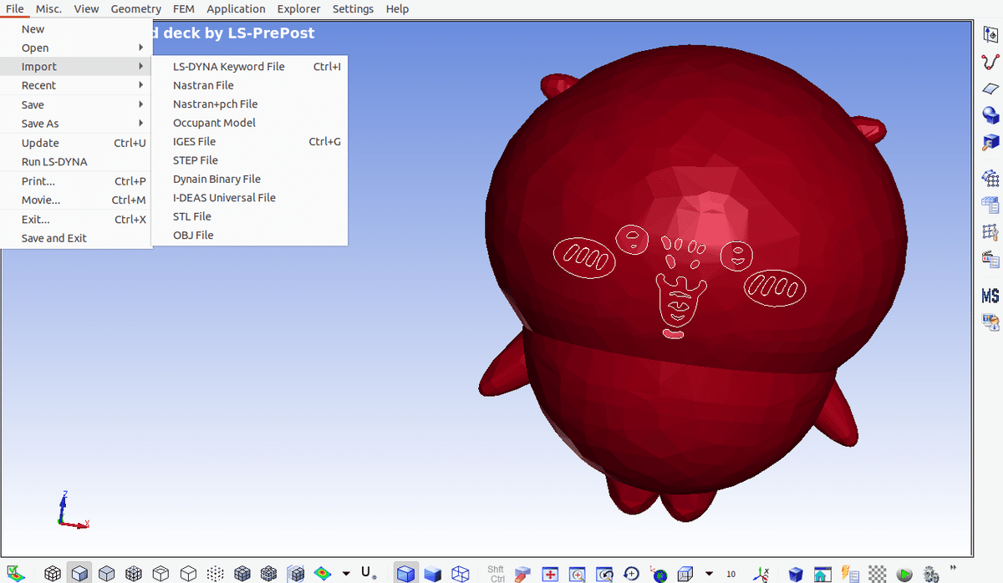The height and width of the screenshot is (583, 1003).
Task: Click the zoom previous magnifier icon
Action: click(x=605, y=573)
